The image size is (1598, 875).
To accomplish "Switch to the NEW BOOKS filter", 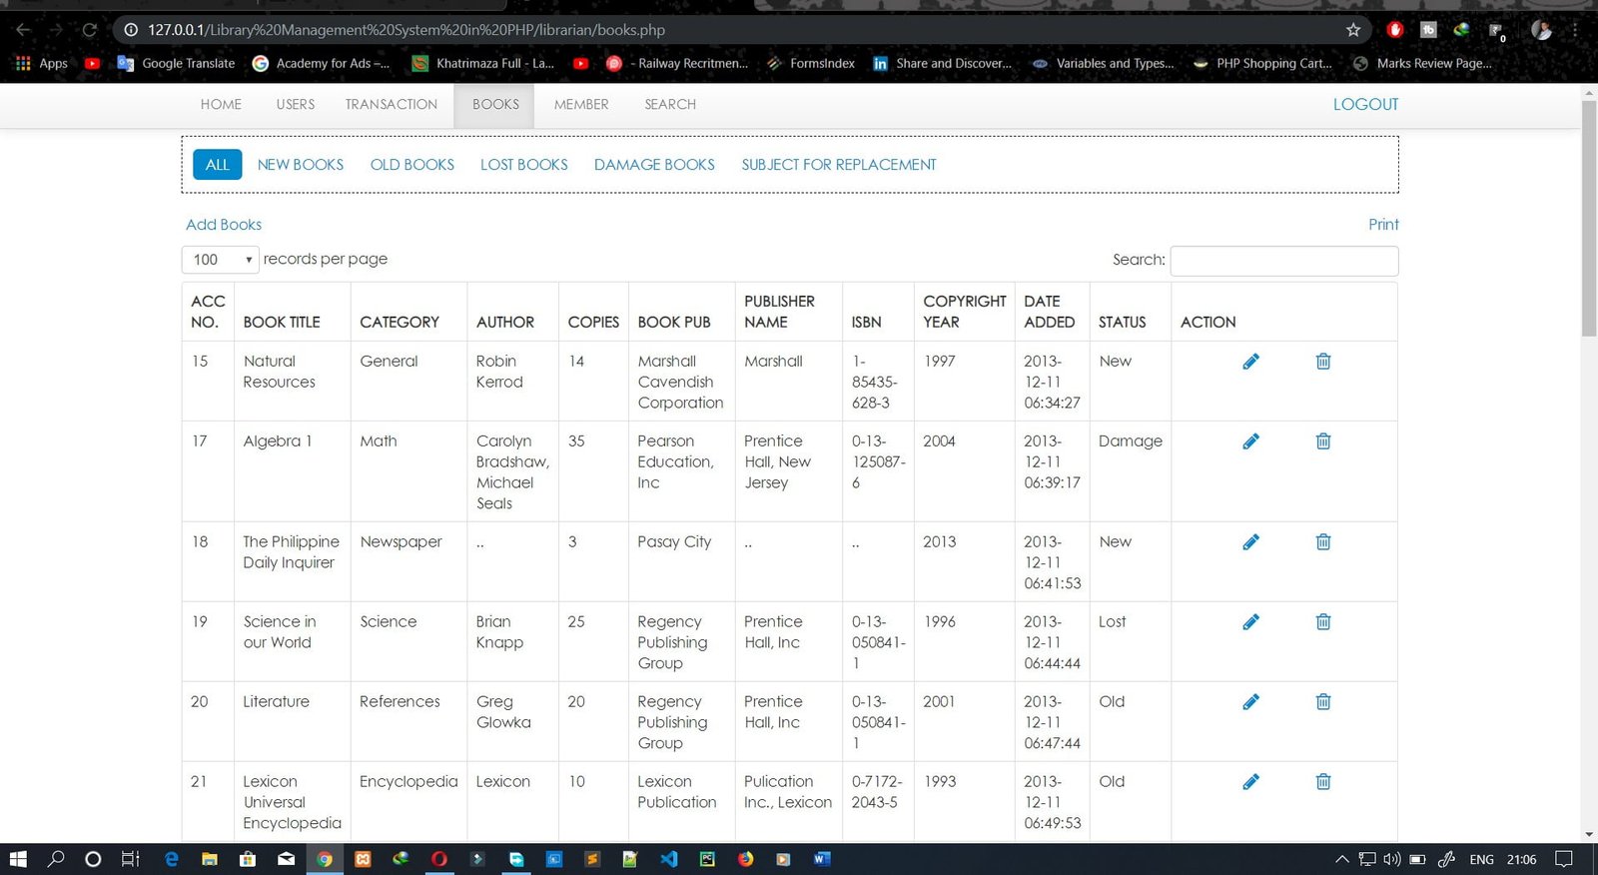I will (301, 165).
